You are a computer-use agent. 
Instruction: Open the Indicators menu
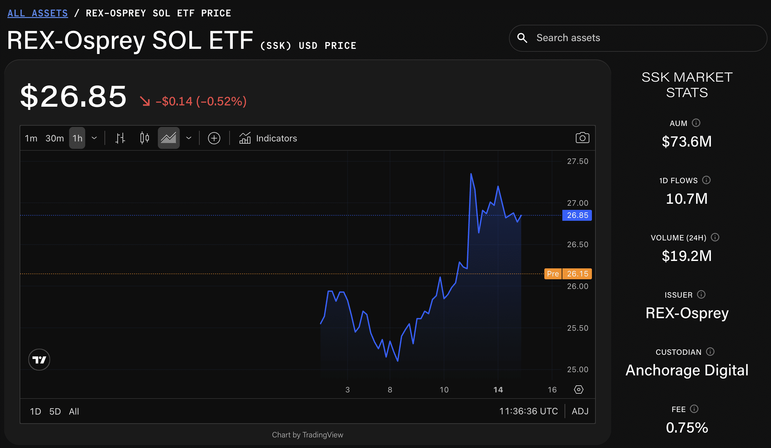click(x=268, y=138)
